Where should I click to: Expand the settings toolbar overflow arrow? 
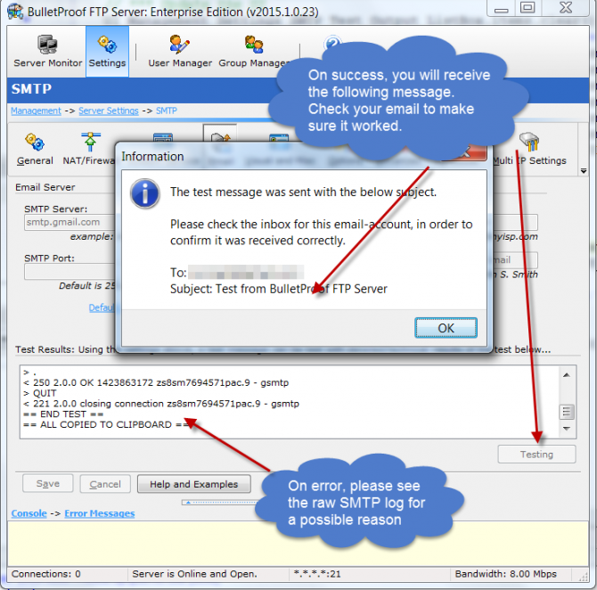coord(584,171)
